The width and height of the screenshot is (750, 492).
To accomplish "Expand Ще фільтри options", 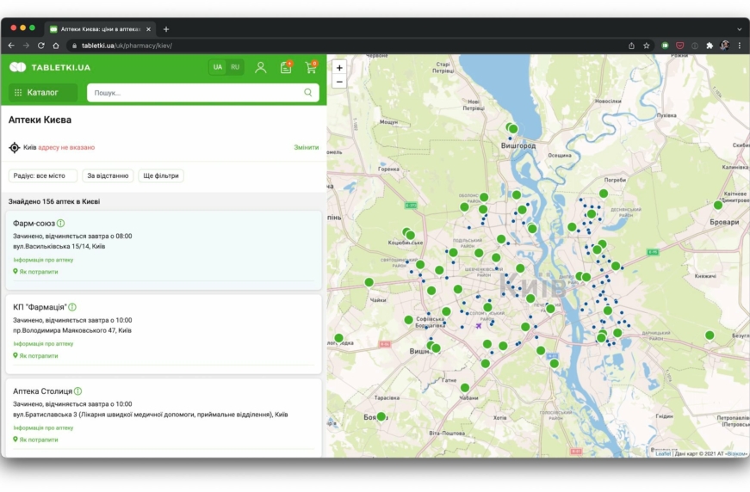I will 161,175.
